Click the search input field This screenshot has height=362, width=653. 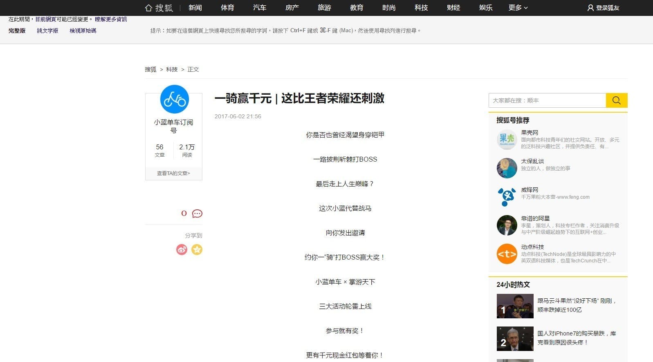click(x=548, y=100)
